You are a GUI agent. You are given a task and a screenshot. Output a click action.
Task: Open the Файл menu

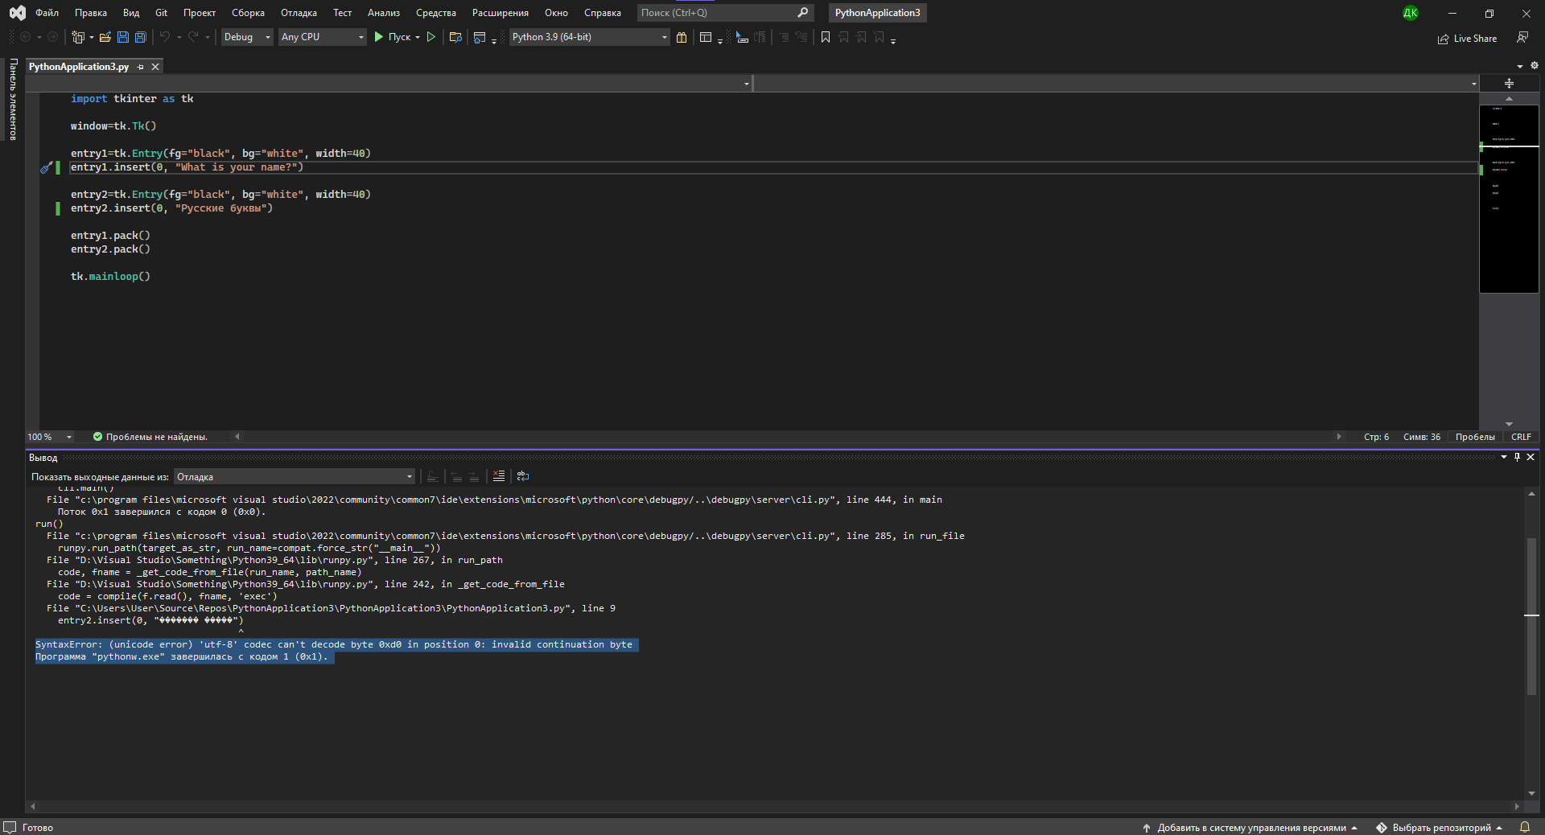tap(47, 13)
